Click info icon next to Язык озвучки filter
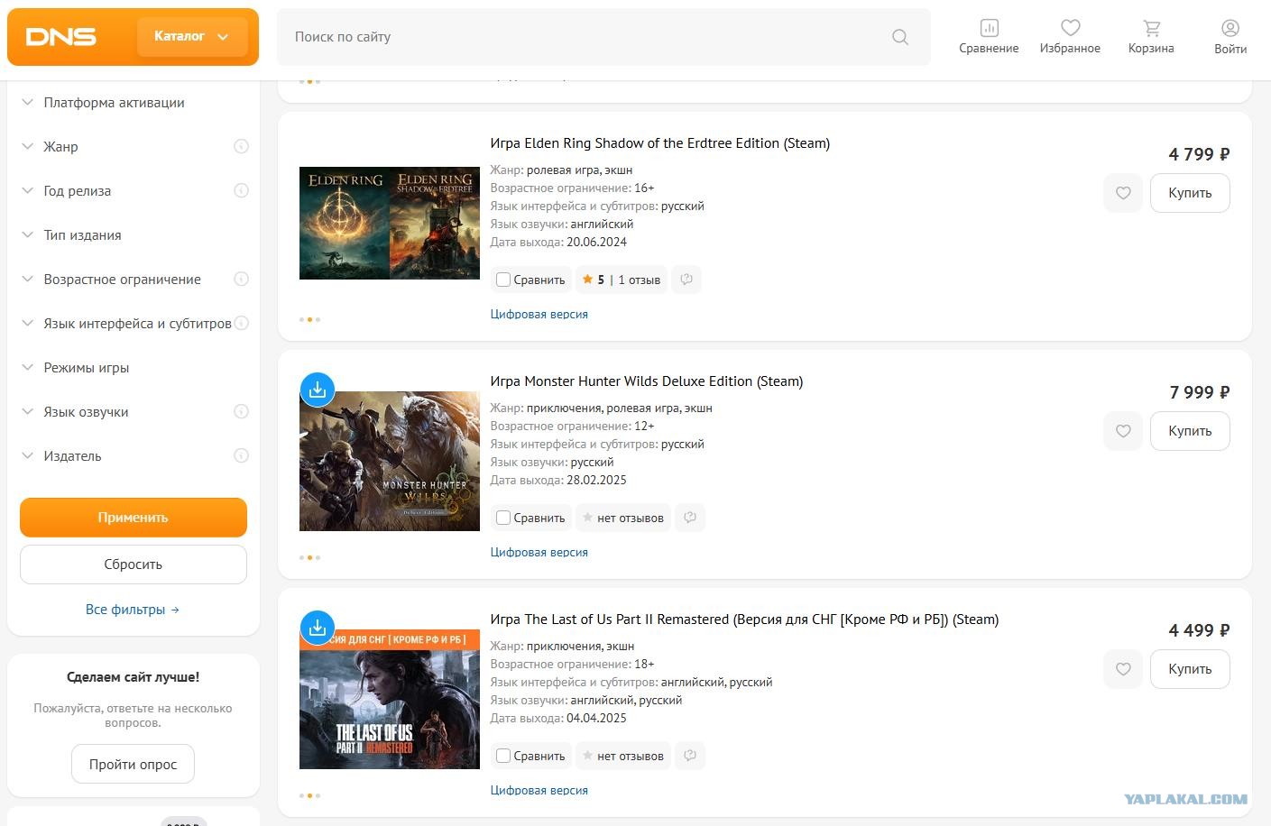 (x=241, y=411)
